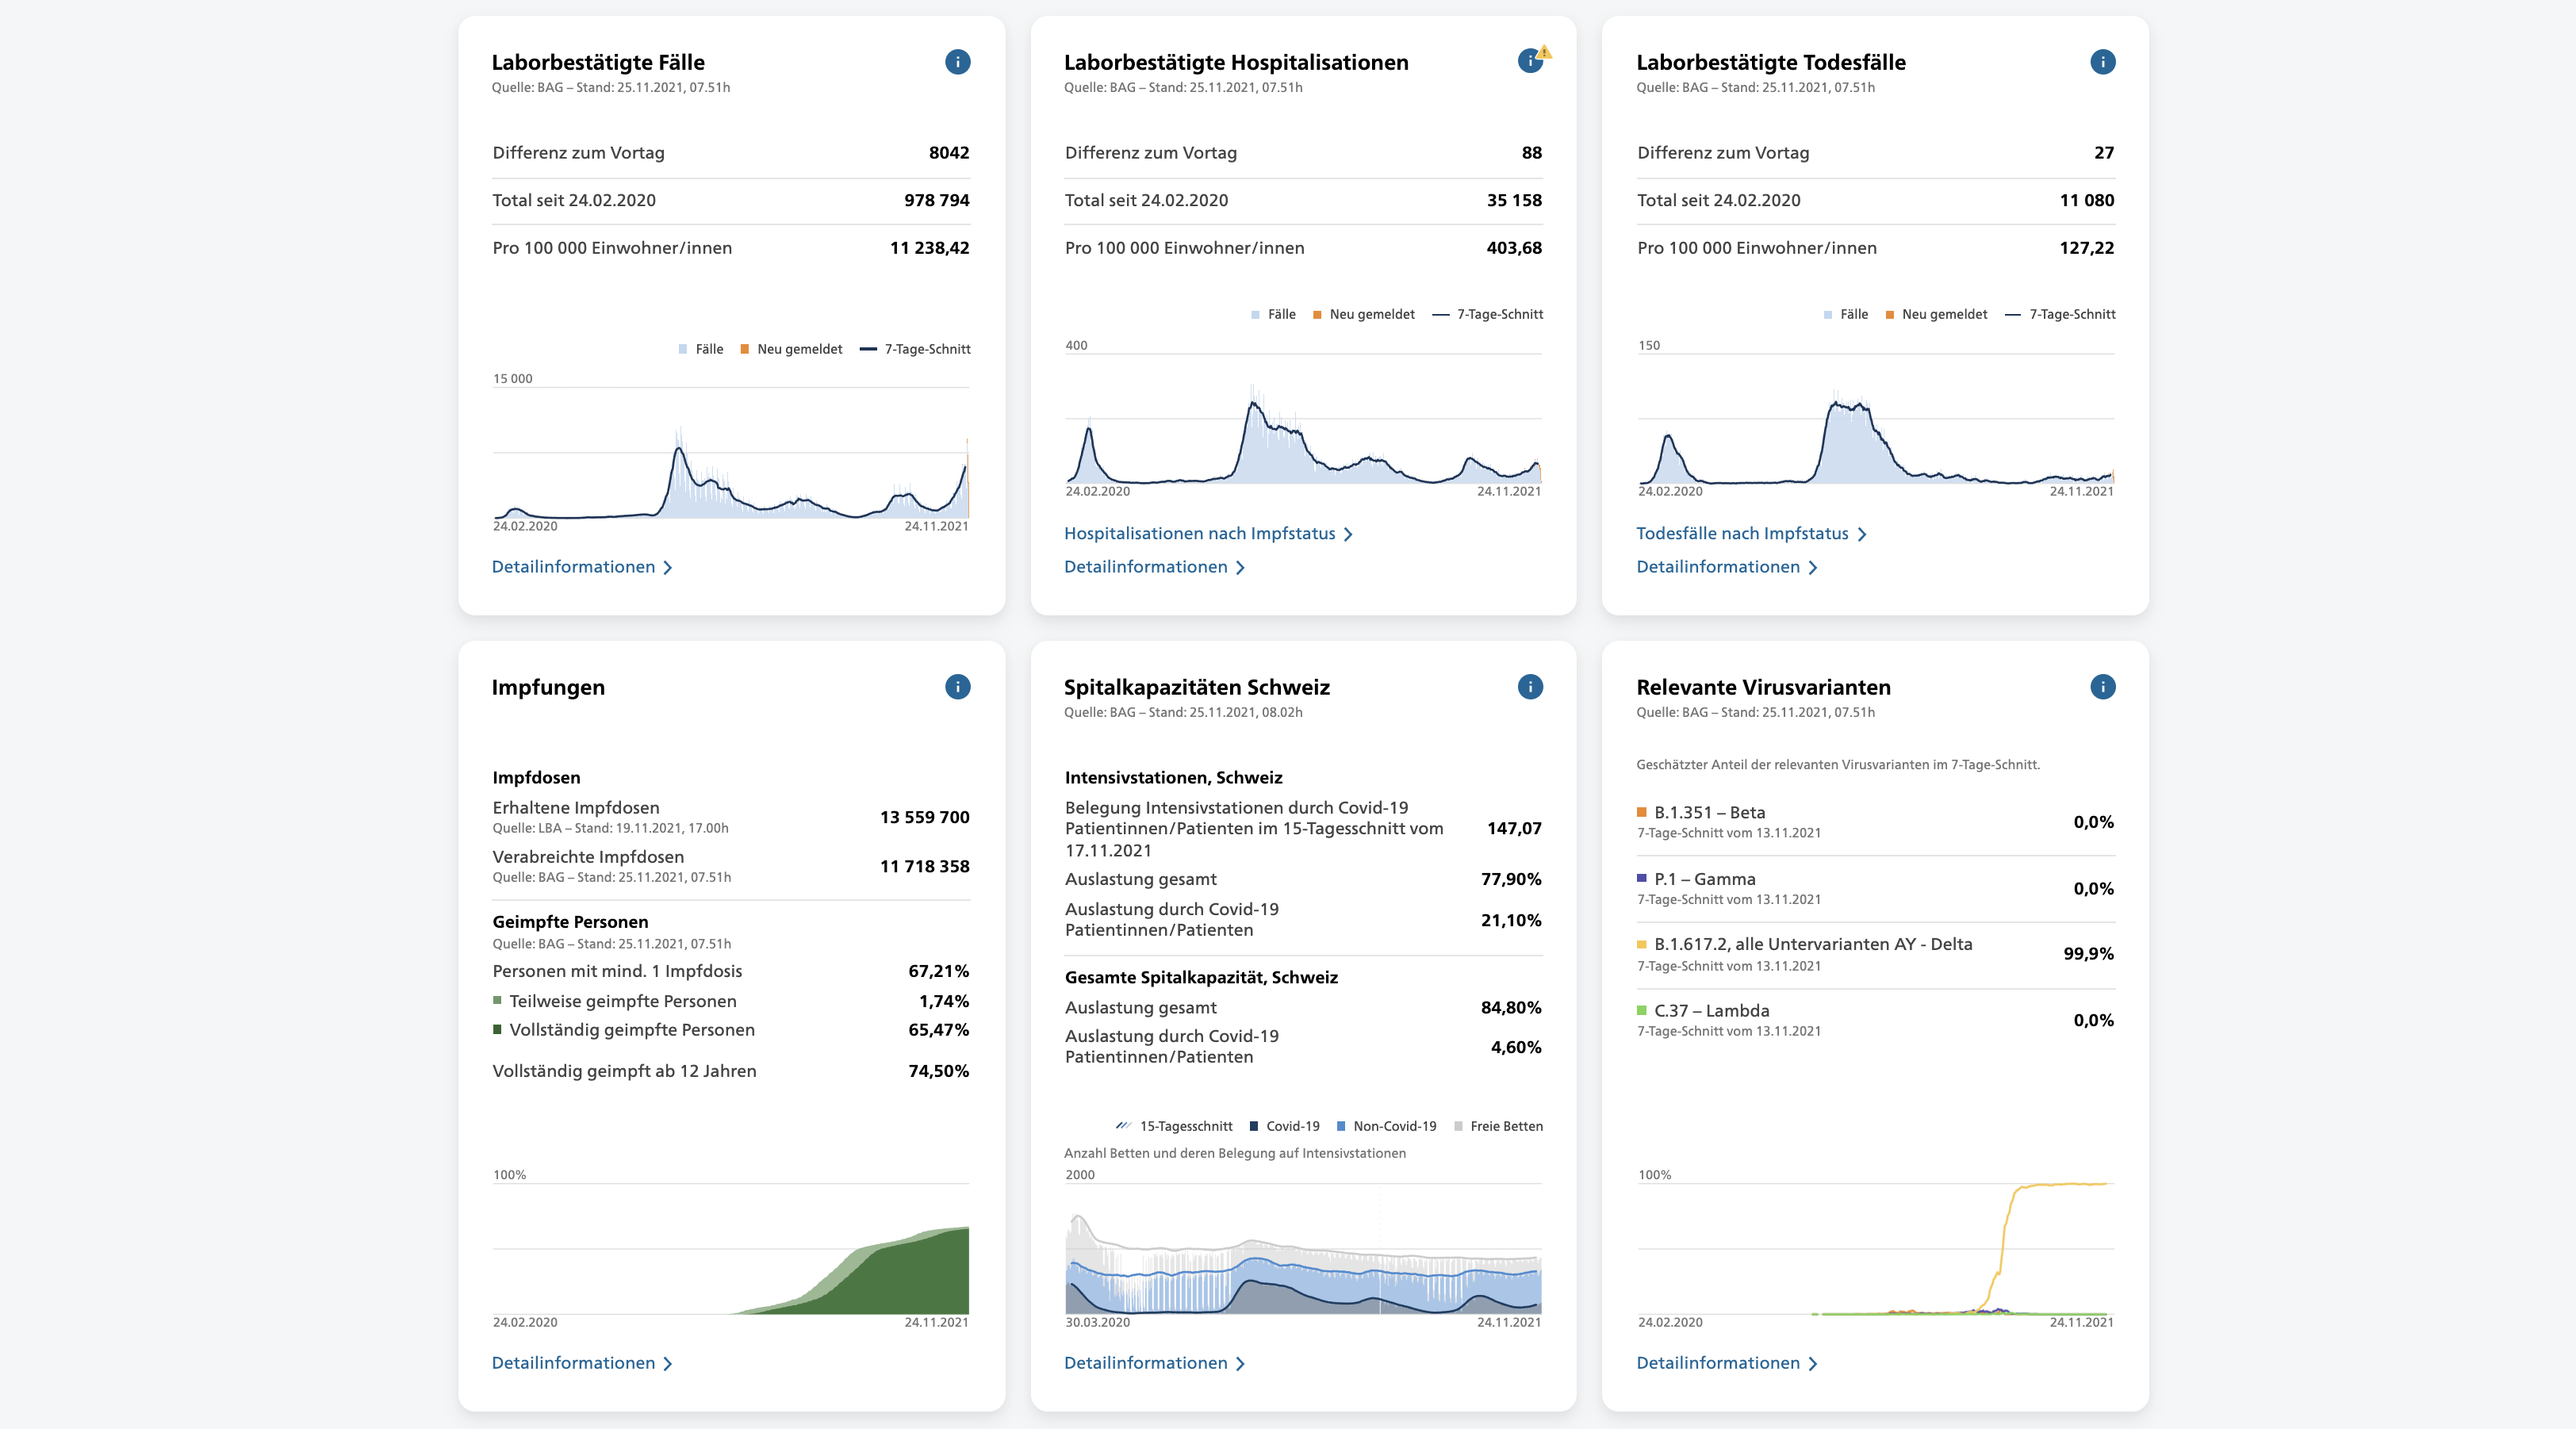2576x1429 pixels.
Task: Toggle '7-Tage-Schnitt' legend in Hospitalisationen chart
Action: (1488, 314)
